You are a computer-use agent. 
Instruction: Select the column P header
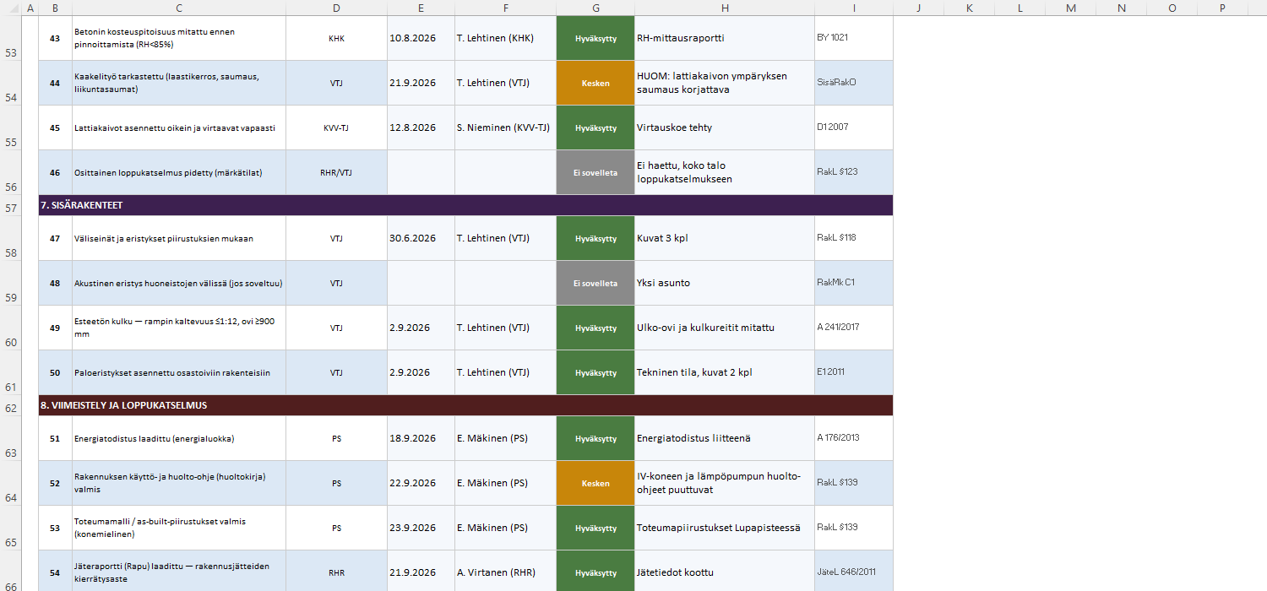pos(1223,8)
